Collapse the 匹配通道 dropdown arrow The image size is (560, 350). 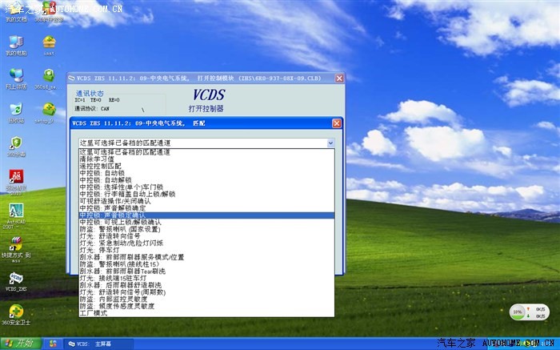(x=330, y=143)
